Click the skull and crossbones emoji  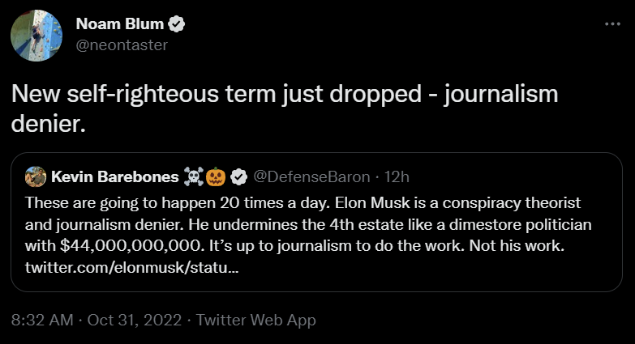click(x=194, y=176)
